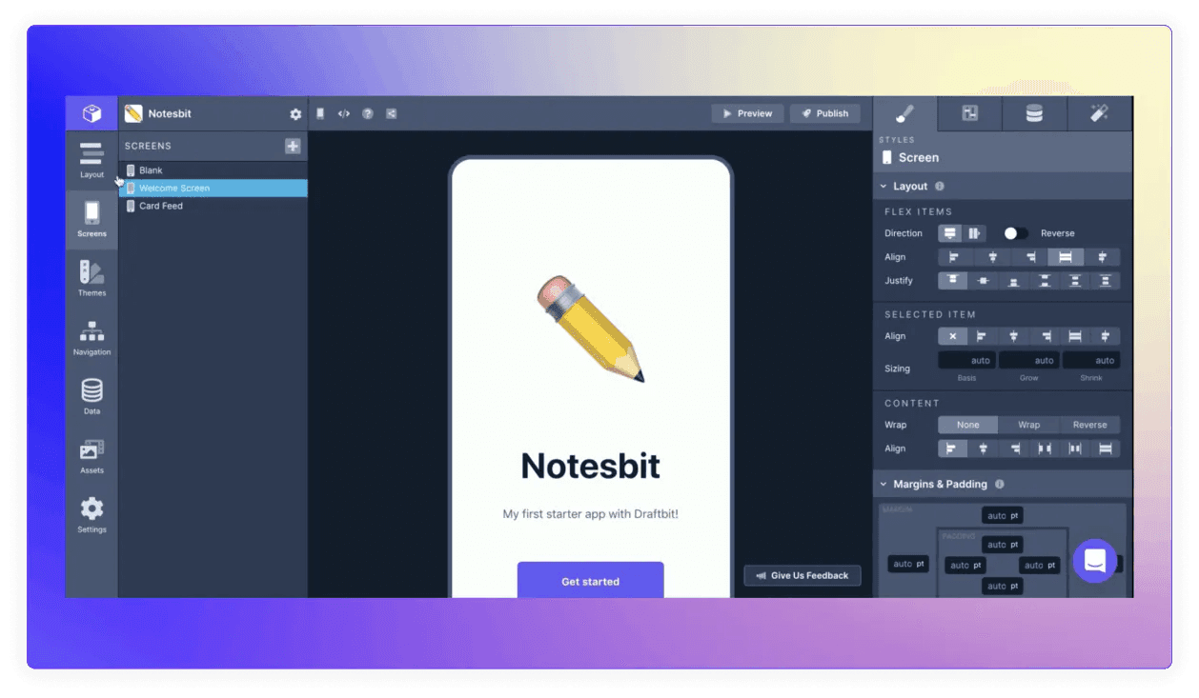1199x698 pixels.
Task: Open the Settings sidebar panel
Action: (x=91, y=515)
